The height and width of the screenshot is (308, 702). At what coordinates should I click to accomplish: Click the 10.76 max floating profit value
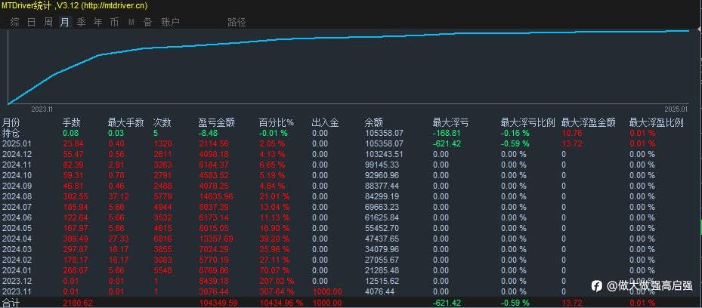tap(571, 133)
